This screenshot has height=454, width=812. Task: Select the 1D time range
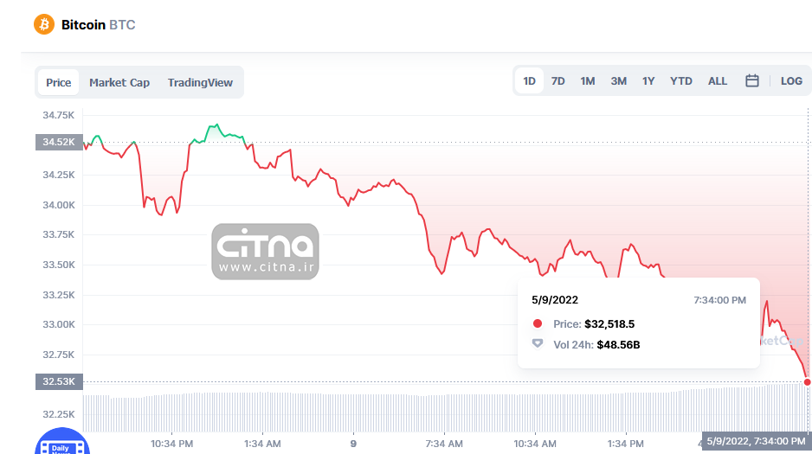[x=529, y=81]
